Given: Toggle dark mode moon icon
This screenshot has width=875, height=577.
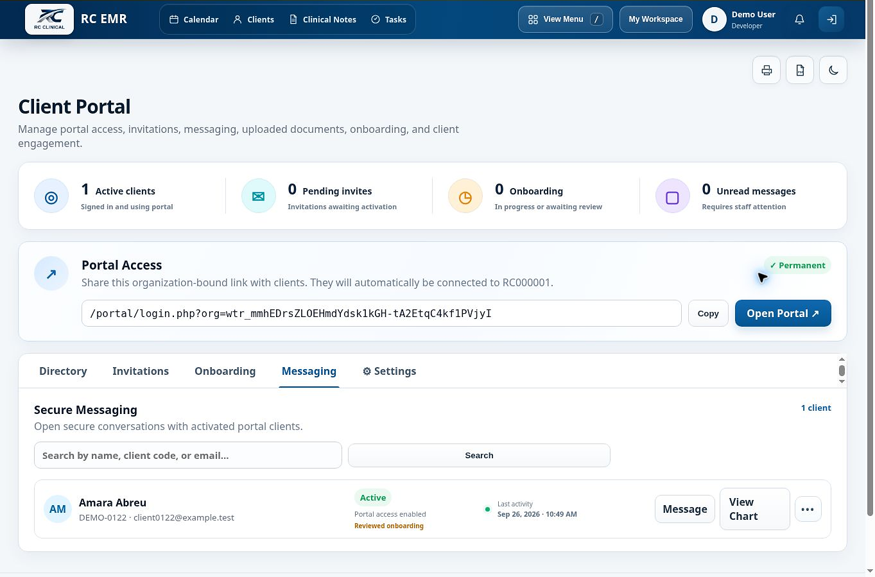Looking at the screenshot, I should click(x=833, y=70).
